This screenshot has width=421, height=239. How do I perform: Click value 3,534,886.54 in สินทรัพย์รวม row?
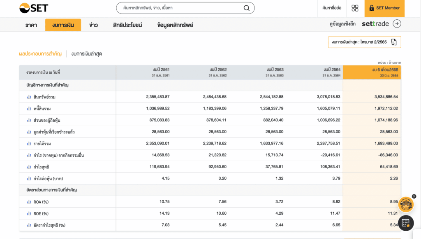tap(386, 97)
